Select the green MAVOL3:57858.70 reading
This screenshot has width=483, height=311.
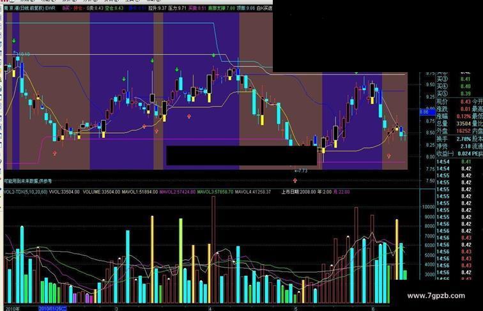click(x=215, y=192)
